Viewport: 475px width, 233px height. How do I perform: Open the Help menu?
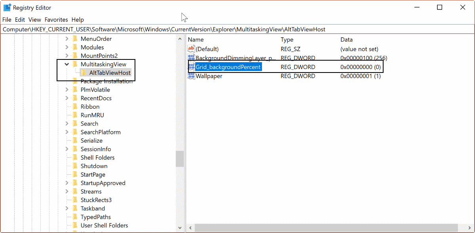pos(78,19)
